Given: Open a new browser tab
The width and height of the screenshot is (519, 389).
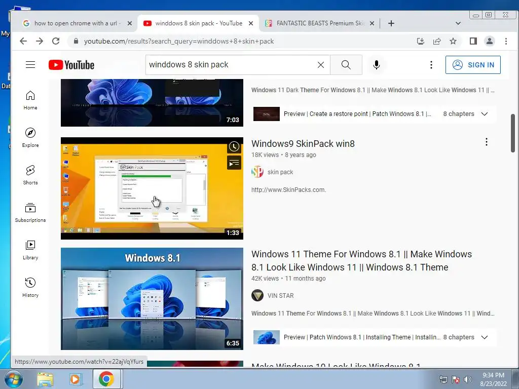Looking at the screenshot, I should click(x=391, y=23).
